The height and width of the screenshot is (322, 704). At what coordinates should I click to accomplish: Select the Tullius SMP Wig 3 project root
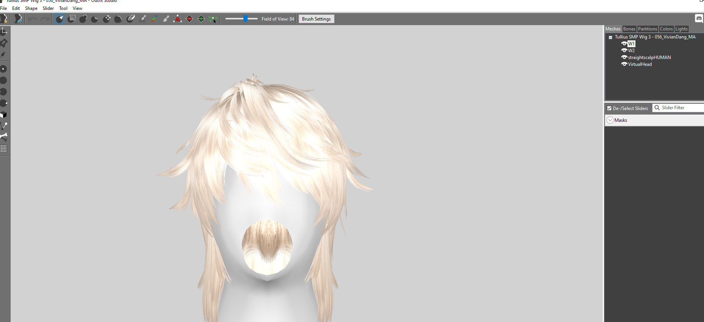coord(655,37)
